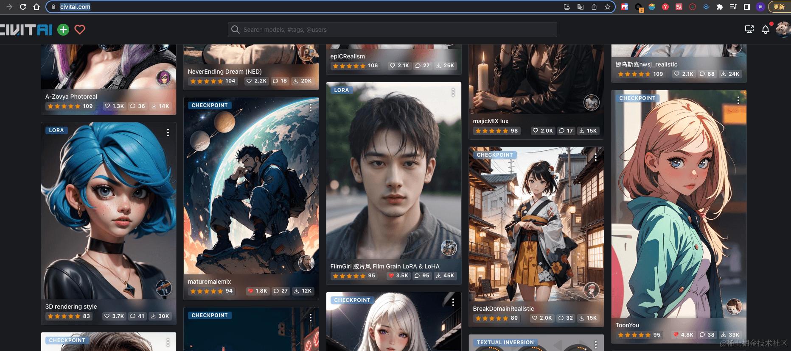
Task: Open the user avatar menu in header
Action: (x=783, y=30)
